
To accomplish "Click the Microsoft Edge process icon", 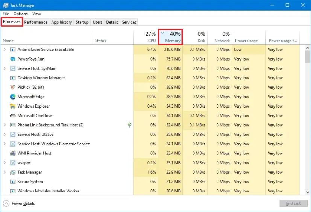I will [13, 97].
